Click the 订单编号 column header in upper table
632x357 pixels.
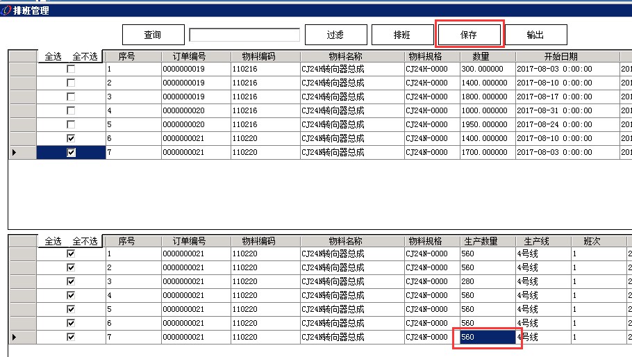tap(189, 57)
